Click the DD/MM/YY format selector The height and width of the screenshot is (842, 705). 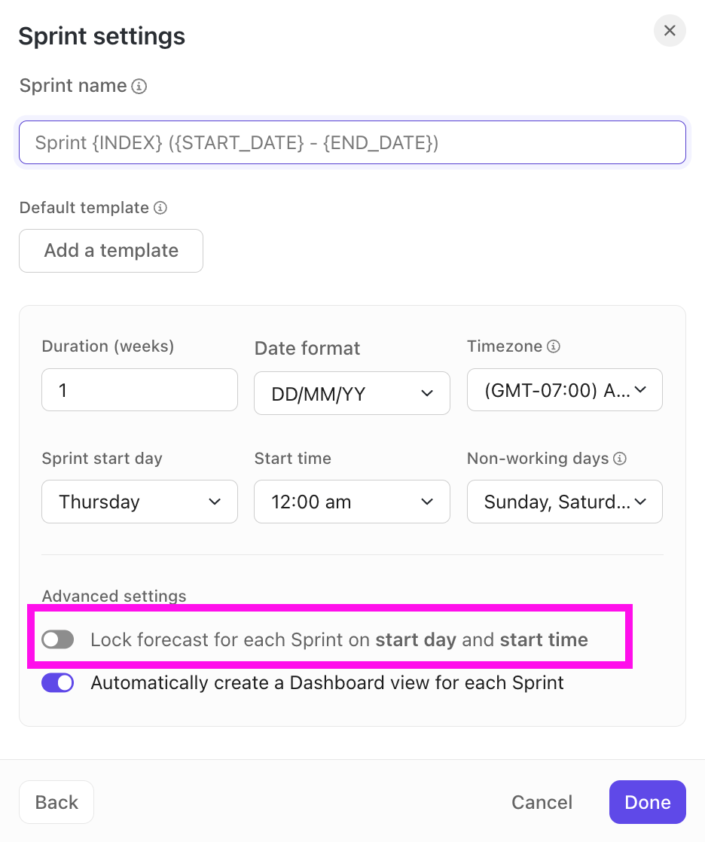click(x=352, y=393)
